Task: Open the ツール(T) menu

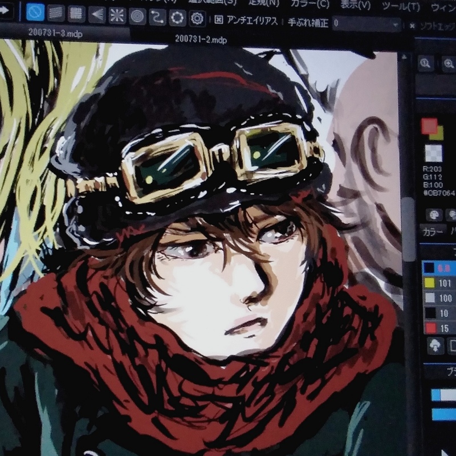Action: point(401,6)
